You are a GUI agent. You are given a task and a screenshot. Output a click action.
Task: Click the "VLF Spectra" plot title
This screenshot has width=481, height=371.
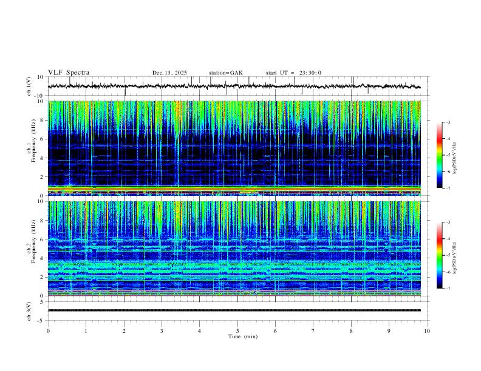[x=69, y=73]
